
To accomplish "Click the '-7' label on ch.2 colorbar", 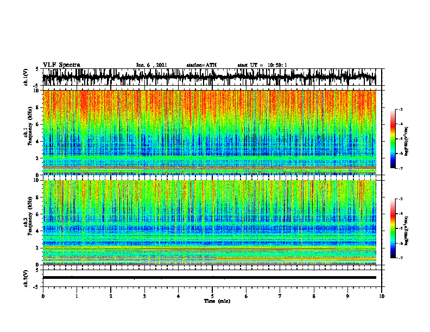I will (401, 258).
